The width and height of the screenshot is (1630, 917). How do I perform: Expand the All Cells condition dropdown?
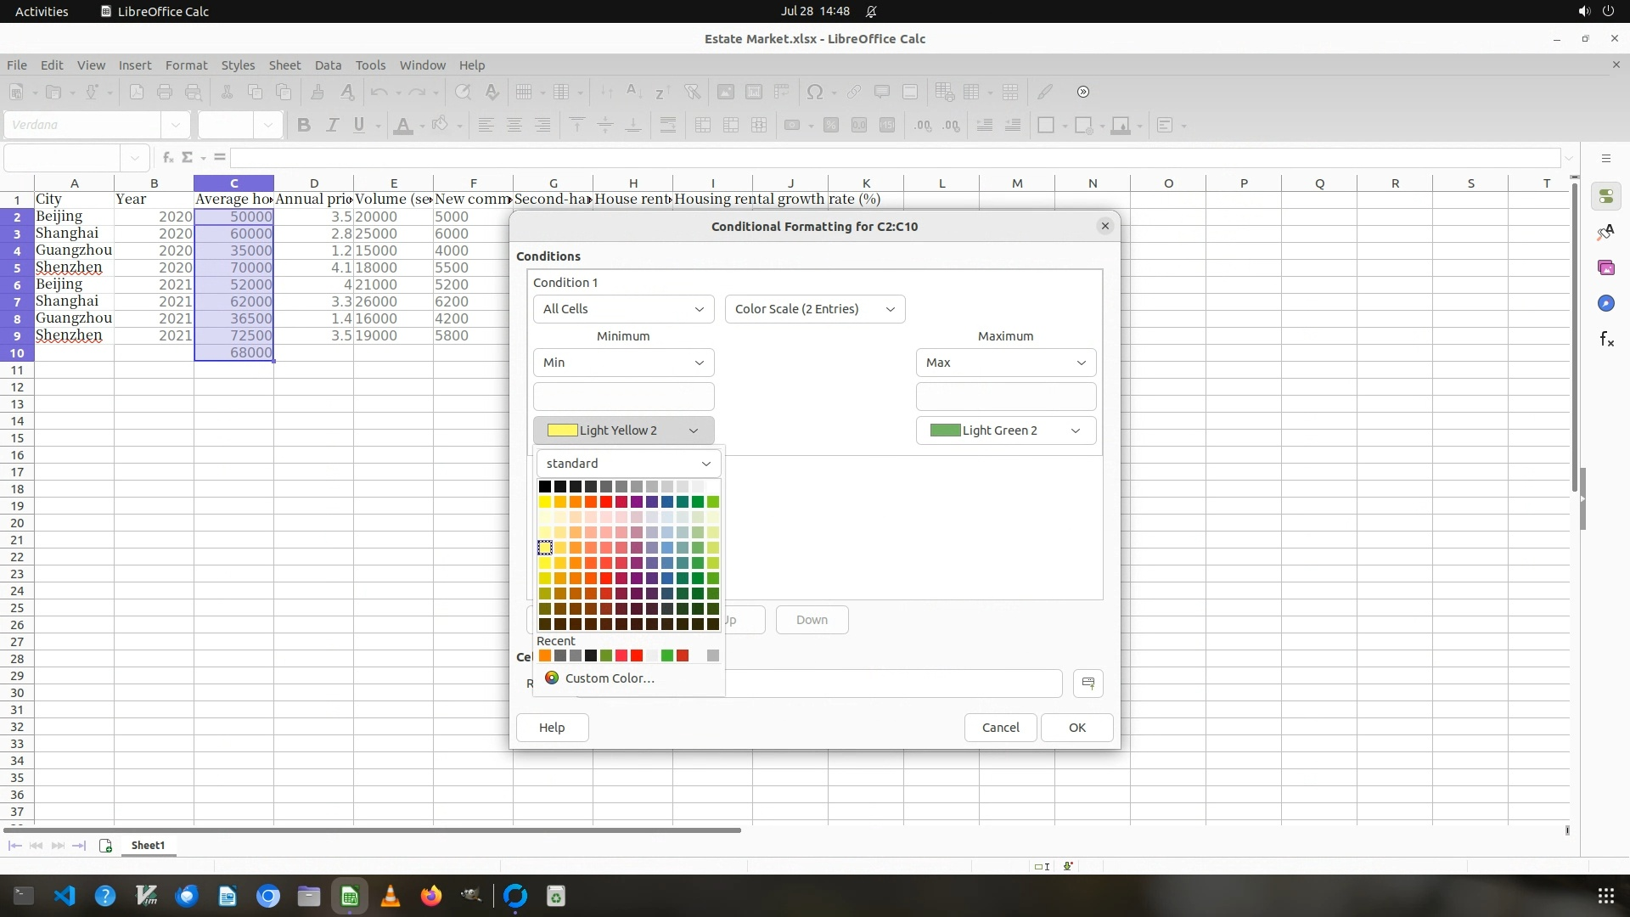point(623,309)
